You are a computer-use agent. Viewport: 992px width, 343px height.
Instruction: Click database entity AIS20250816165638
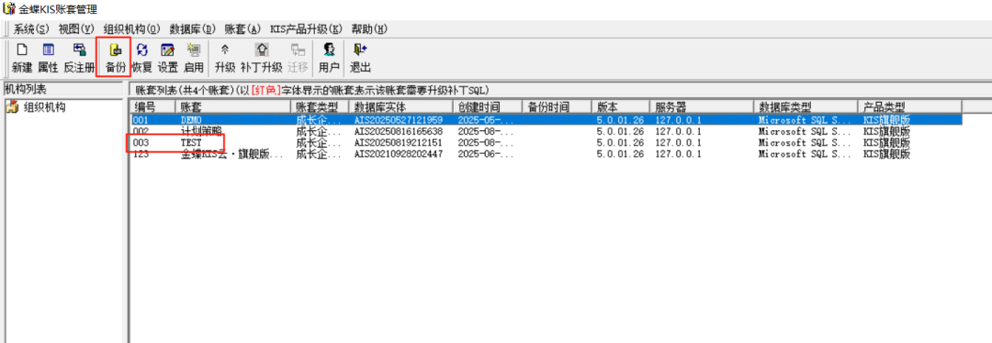point(398,131)
